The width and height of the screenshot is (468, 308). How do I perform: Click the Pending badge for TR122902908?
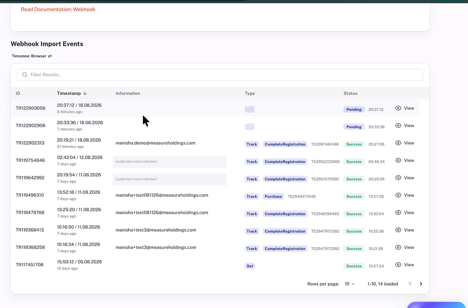click(354, 127)
